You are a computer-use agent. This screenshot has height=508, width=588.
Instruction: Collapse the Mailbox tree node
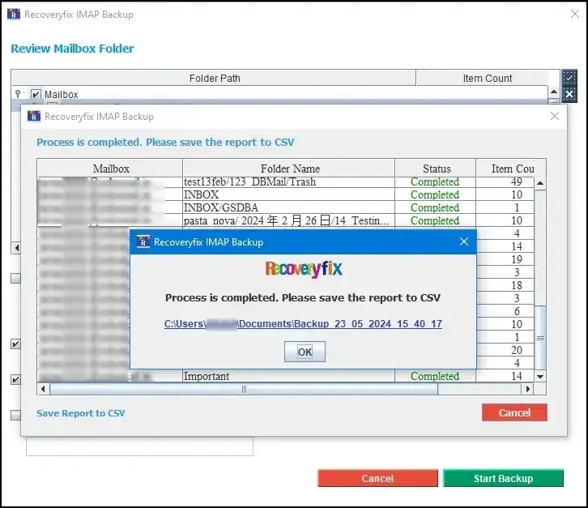(19, 93)
